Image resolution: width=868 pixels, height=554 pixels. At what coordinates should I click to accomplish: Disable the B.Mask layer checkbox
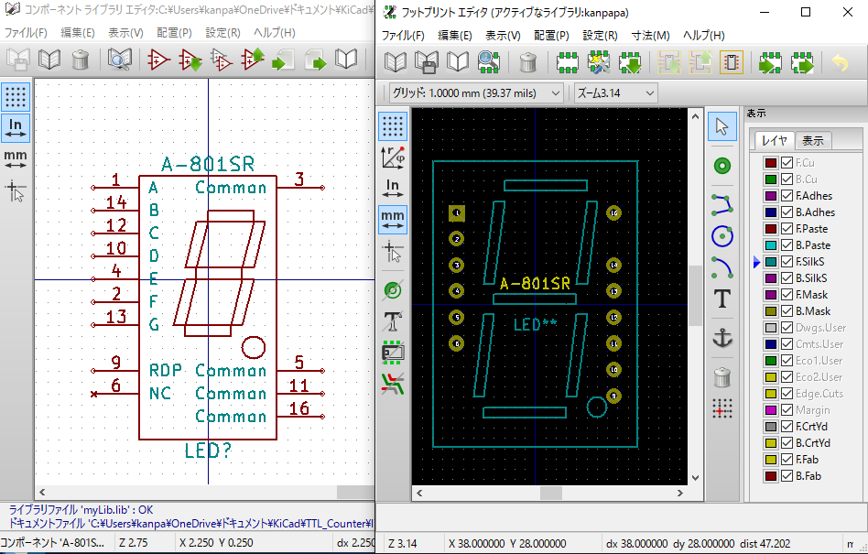click(786, 310)
